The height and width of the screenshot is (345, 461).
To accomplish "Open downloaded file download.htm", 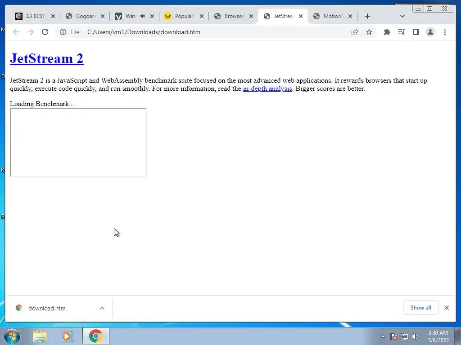I will click(47, 308).
